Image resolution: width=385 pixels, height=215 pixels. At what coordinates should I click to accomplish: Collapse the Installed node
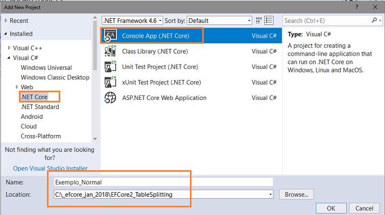[x=6, y=34]
